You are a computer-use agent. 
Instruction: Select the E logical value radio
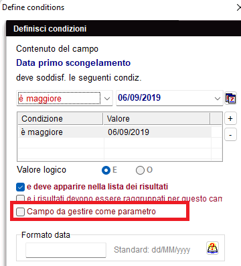(x=106, y=170)
